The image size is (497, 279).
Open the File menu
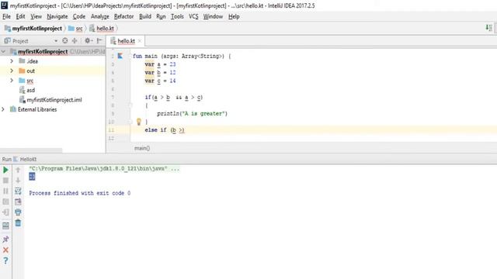6,16
